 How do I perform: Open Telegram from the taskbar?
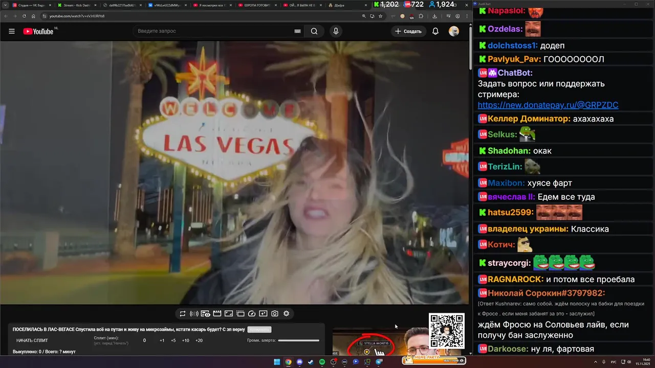point(379,362)
